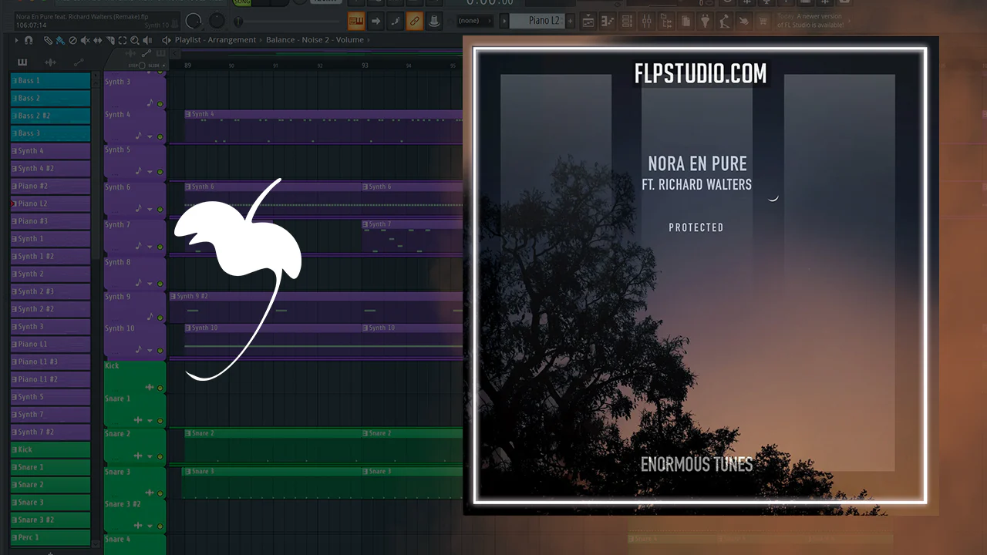The width and height of the screenshot is (987, 555).
Task: Open the Synth 10 track dropdown arrow
Action: pos(150,350)
